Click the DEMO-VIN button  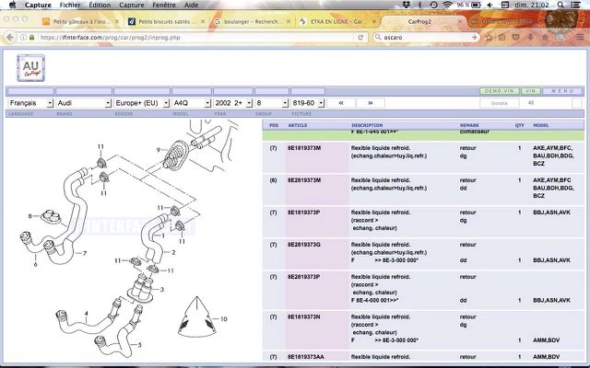pyautogui.click(x=499, y=91)
